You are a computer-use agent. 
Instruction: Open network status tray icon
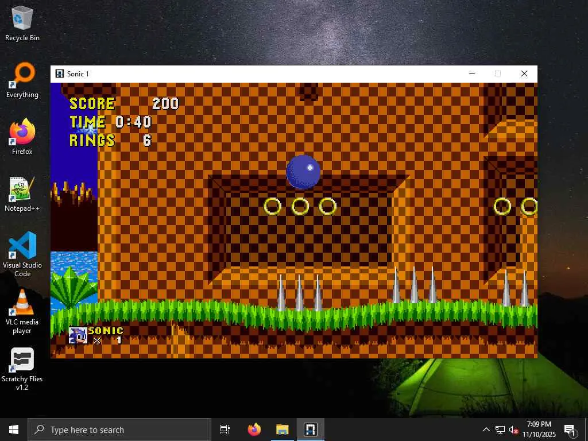500,430
